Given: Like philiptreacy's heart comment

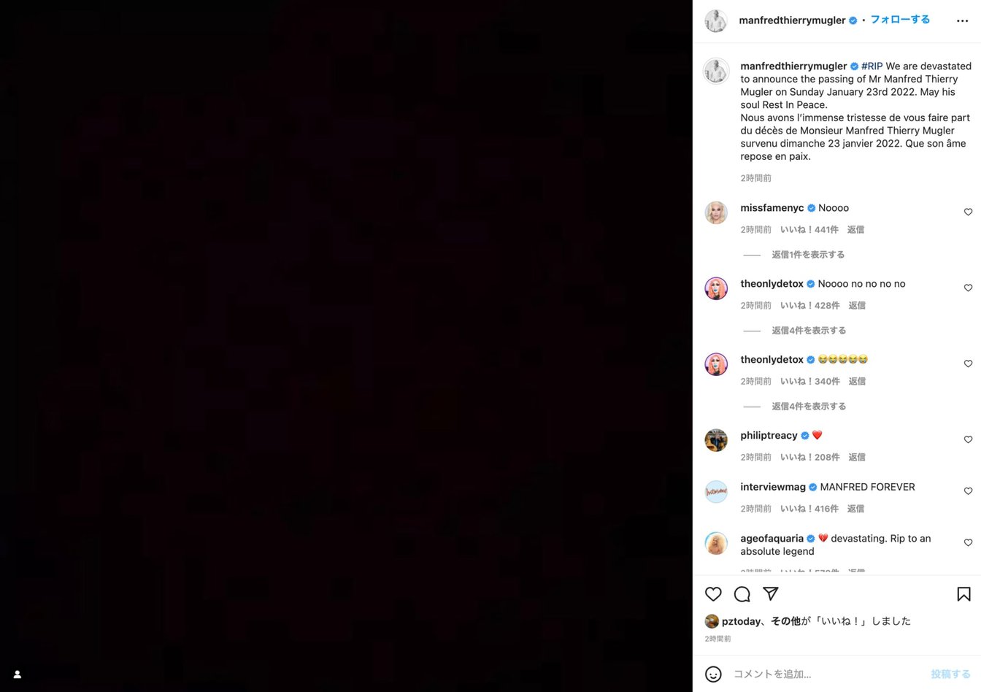Looking at the screenshot, I should [968, 439].
